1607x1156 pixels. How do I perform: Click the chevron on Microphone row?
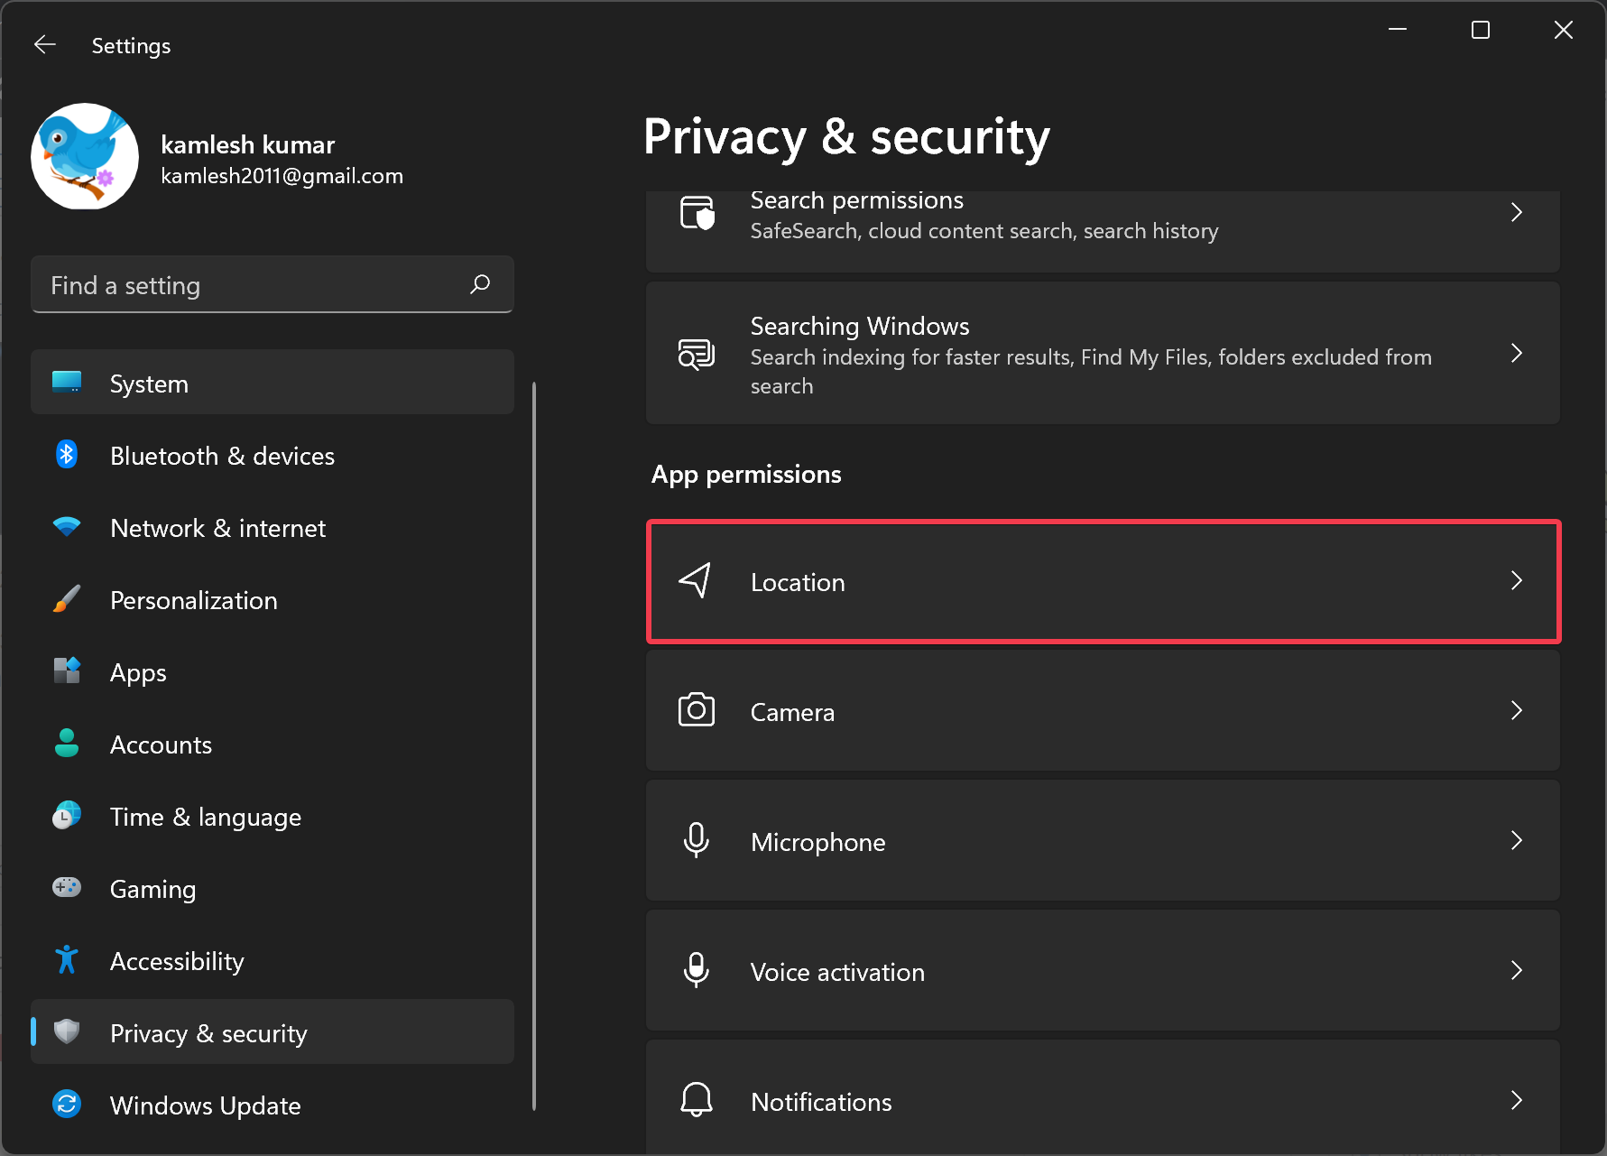click(1517, 840)
